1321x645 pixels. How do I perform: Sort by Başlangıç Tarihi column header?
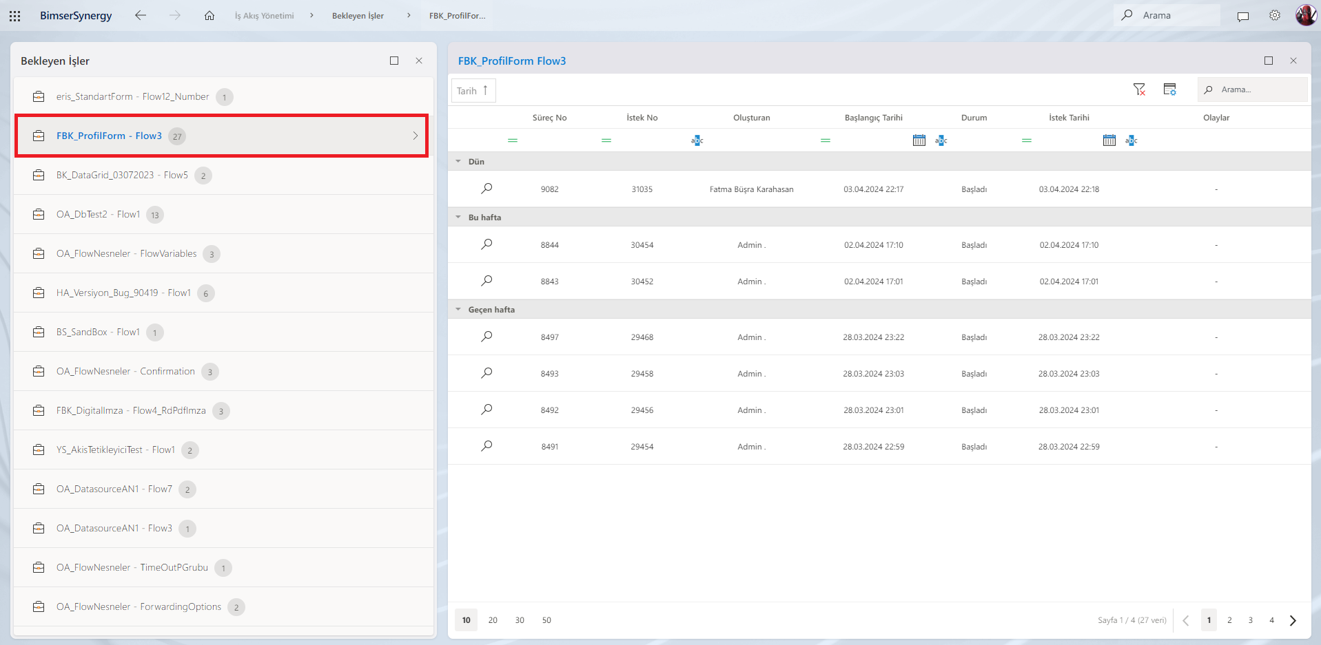click(873, 118)
